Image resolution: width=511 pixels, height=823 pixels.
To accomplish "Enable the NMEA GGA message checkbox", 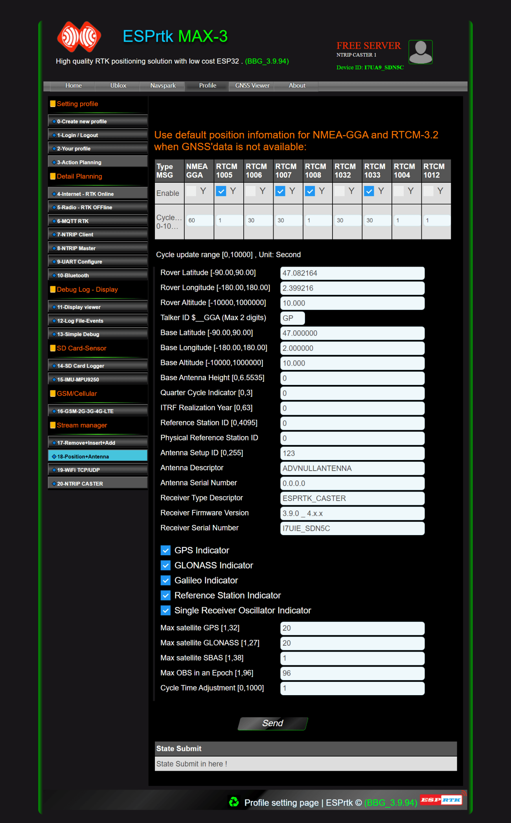I will pos(191,191).
